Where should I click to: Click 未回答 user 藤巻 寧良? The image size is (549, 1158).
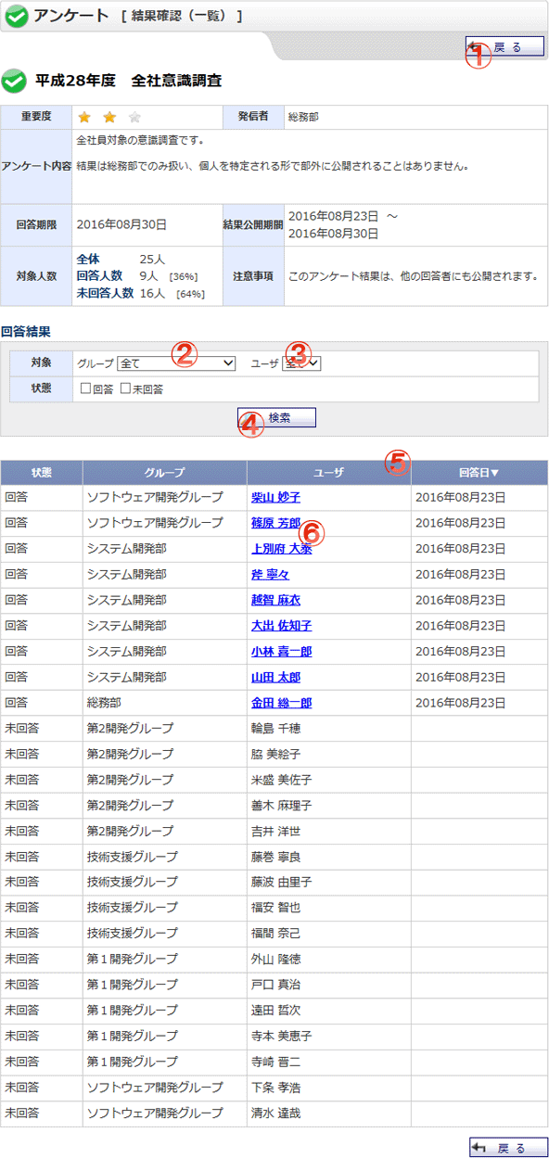(275, 857)
